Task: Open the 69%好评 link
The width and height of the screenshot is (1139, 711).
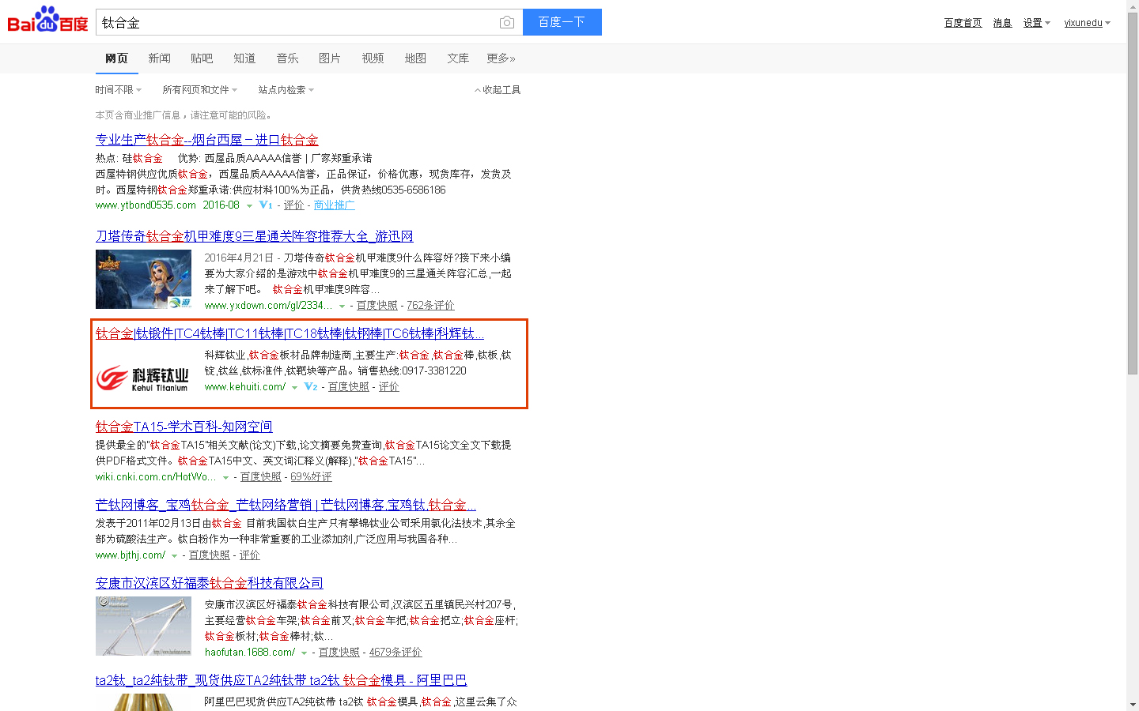Action: pos(311,477)
